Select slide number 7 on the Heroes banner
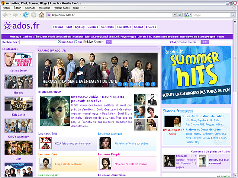The image size is (238, 178). [153, 84]
